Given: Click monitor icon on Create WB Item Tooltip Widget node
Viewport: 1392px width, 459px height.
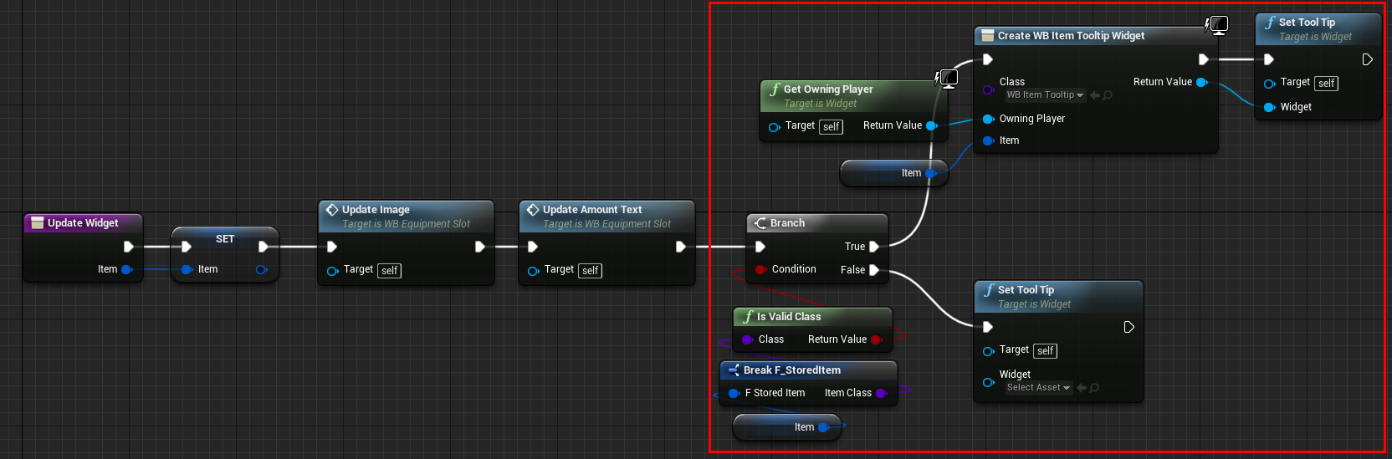Looking at the screenshot, I should click(x=1218, y=25).
